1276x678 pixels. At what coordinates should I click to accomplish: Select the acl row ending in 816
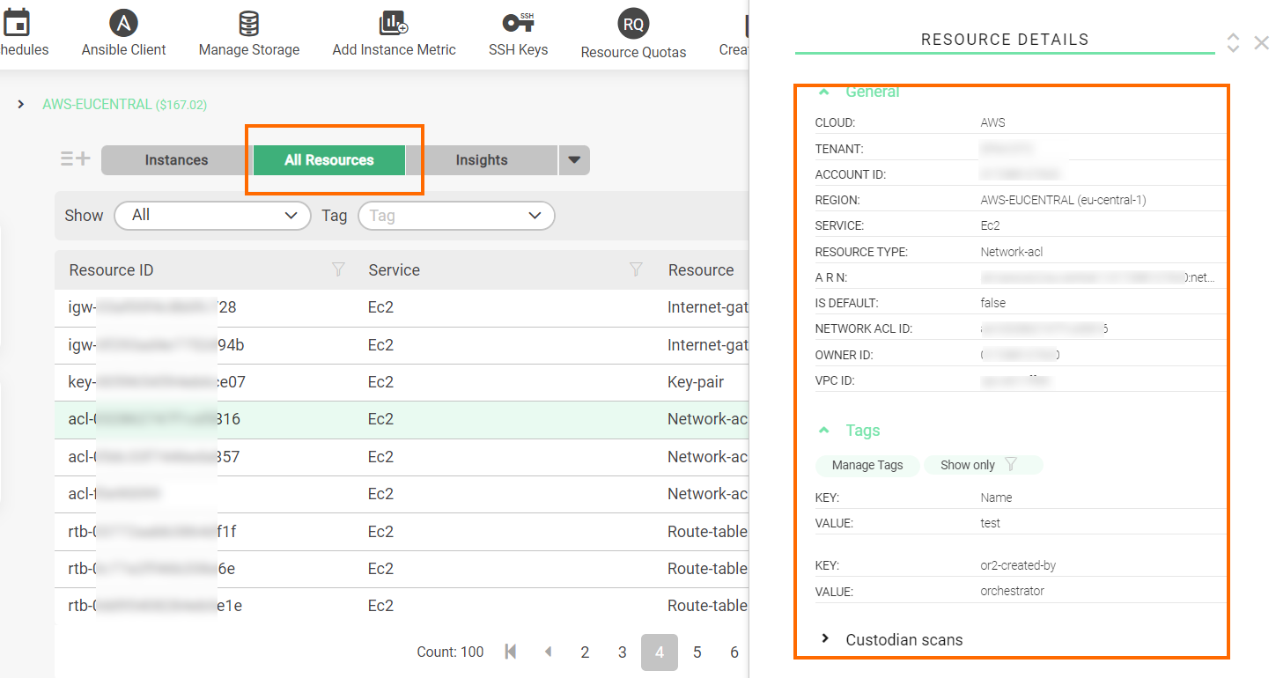click(402, 419)
